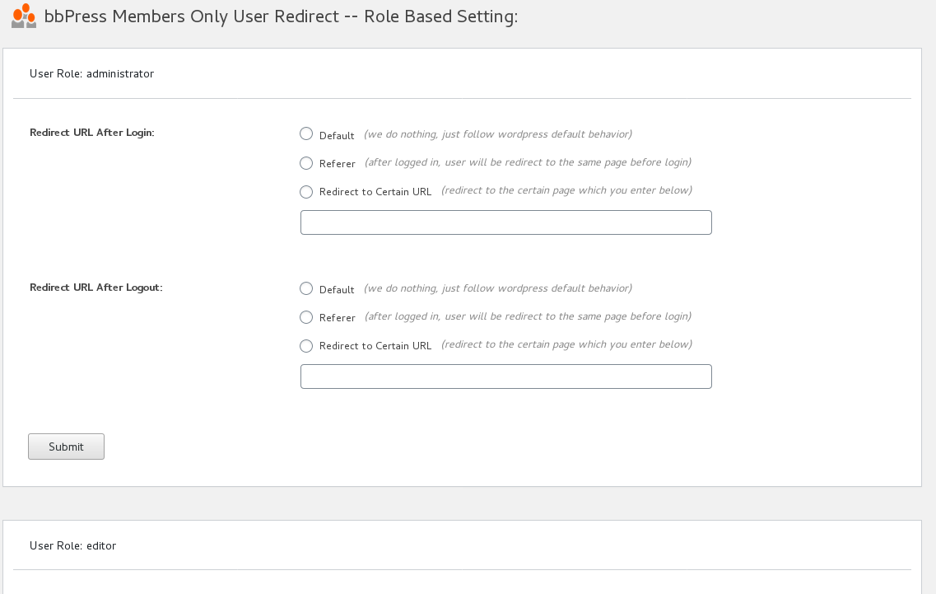The image size is (936, 594).
Task: Choose Redirect to Certain URL after login
Action: 305,191
